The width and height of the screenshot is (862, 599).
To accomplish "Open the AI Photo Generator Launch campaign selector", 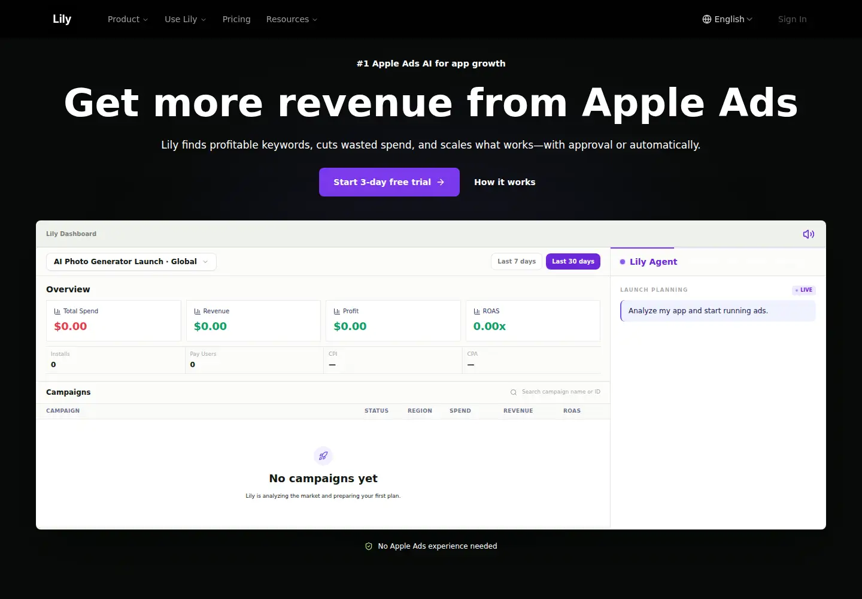I will click(131, 262).
